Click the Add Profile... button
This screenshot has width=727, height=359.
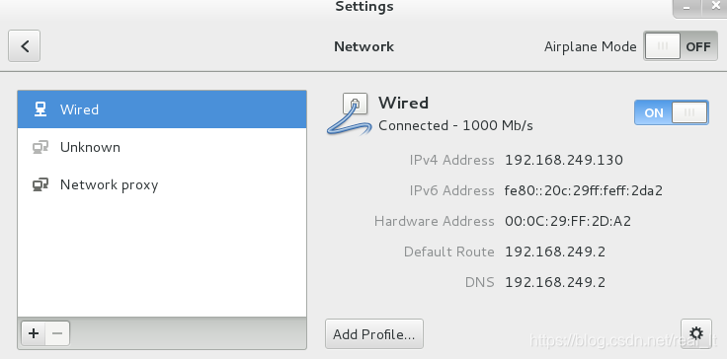pos(374,334)
